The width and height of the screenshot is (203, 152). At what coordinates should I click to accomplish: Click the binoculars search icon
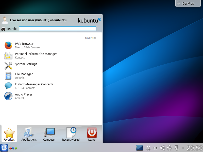(x=3, y=29)
